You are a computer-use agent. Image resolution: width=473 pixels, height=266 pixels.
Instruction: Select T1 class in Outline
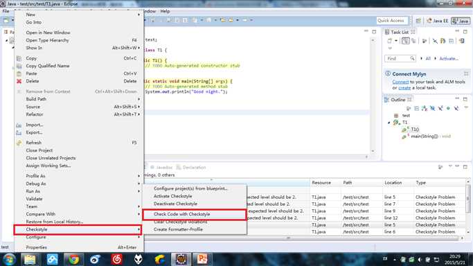[404, 123]
